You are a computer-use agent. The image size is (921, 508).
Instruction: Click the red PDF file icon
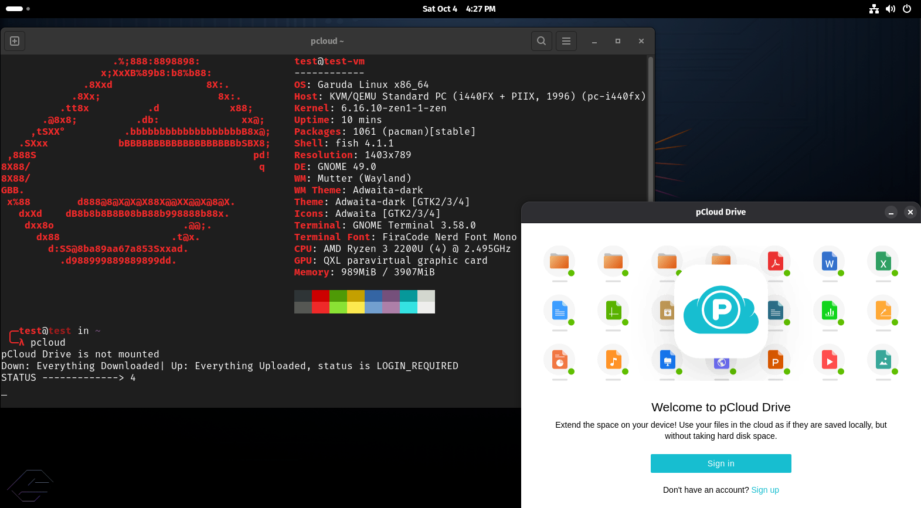point(775,261)
